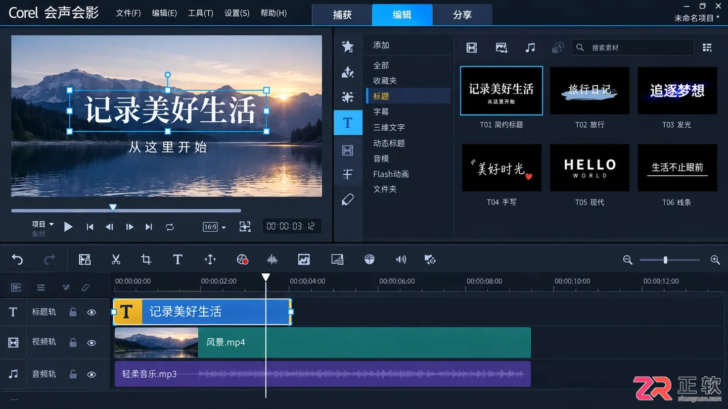Open the audio waveform mixer tool

click(x=272, y=260)
